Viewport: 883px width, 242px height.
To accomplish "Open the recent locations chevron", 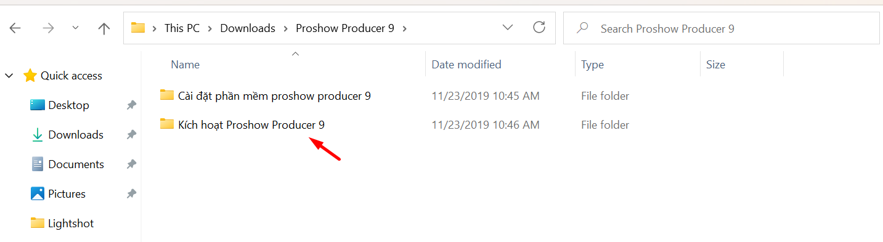I will [75, 28].
